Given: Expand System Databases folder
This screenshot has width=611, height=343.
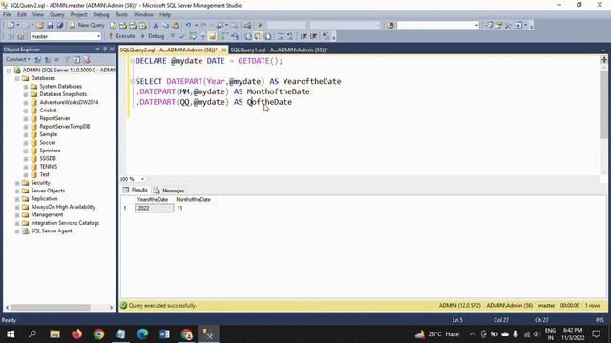Looking at the screenshot, I should pyautogui.click(x=26, y=87).
